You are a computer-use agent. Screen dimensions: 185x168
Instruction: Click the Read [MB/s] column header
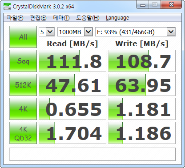pos(72,44)
